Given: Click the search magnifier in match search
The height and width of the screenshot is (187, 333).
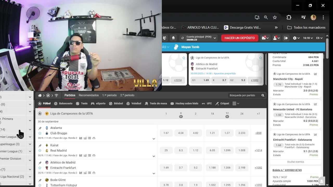Looking at the screenshot, I should [x=263, y=95].
